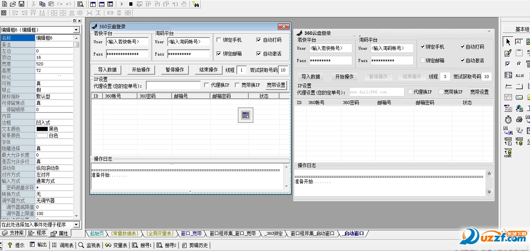530x251 pixels.
Task: Click 开始操作 button in designer form
Action: [x=141, y=70]
